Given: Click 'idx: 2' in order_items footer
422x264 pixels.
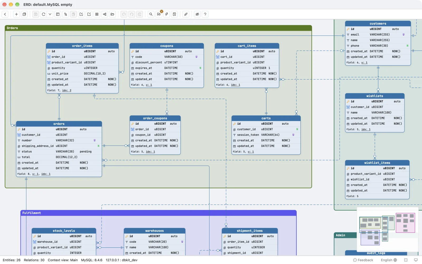Looking at the screenshot, I should 67,90.
